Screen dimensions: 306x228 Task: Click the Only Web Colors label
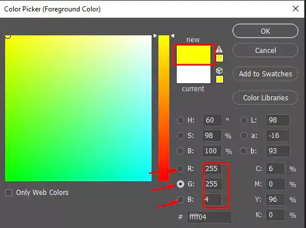[42, 193]
